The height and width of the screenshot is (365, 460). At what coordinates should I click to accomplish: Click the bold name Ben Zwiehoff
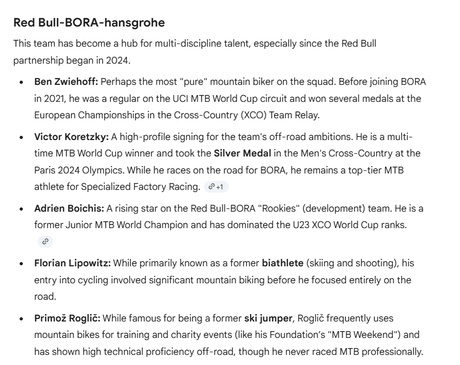click(66, 82)
